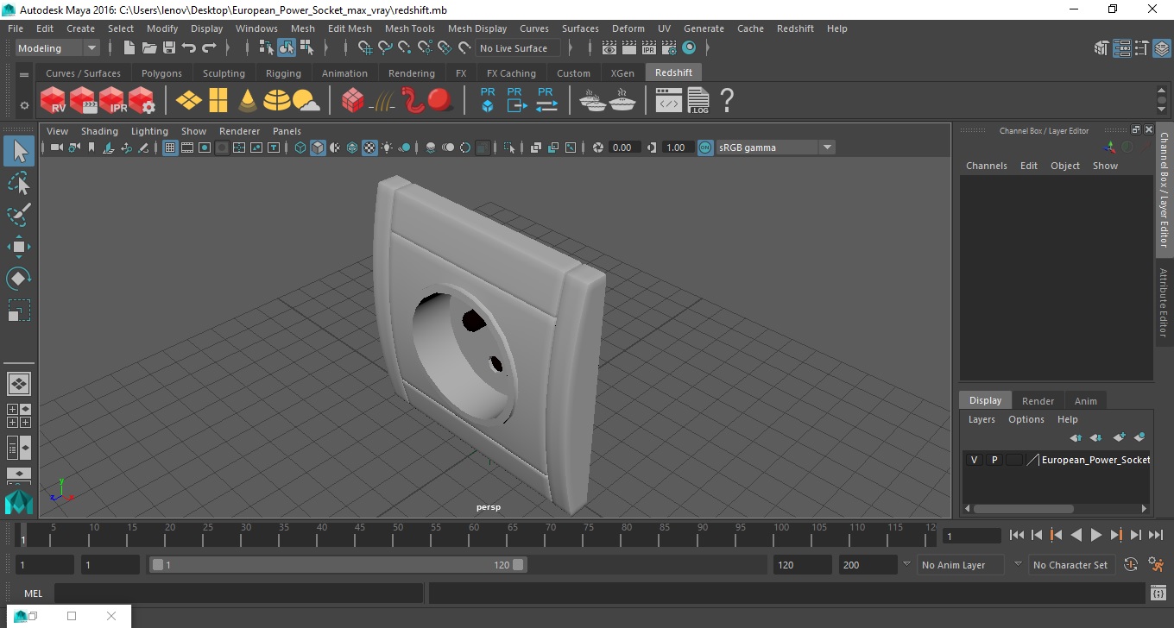Open the Shading panel menu
Screen dimensions: 1174x628
99,131
